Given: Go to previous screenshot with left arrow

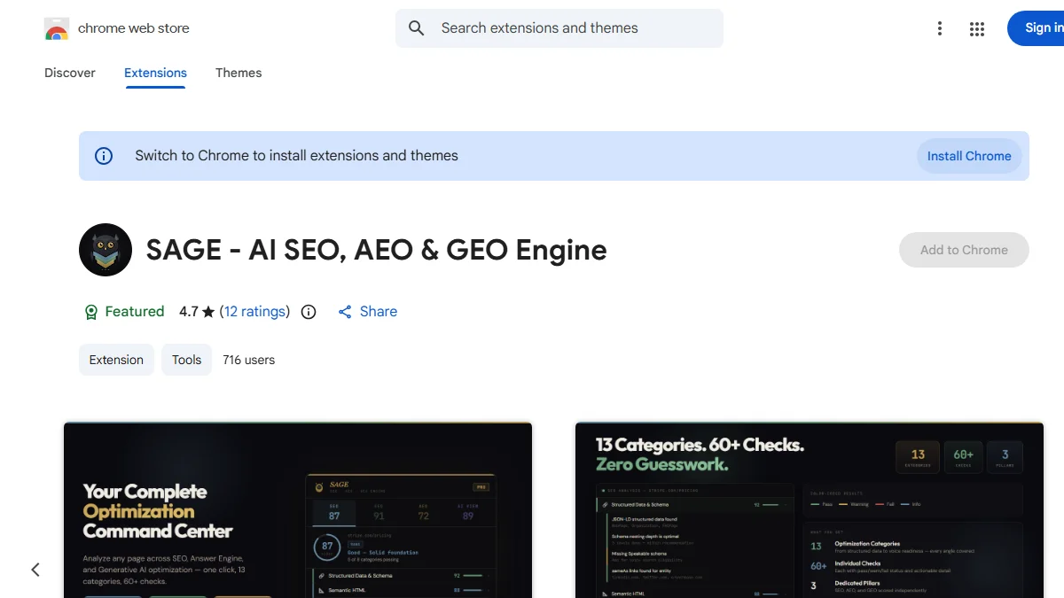Looking at the screenshot, I should pyautogui.click(x=35, y=570).
